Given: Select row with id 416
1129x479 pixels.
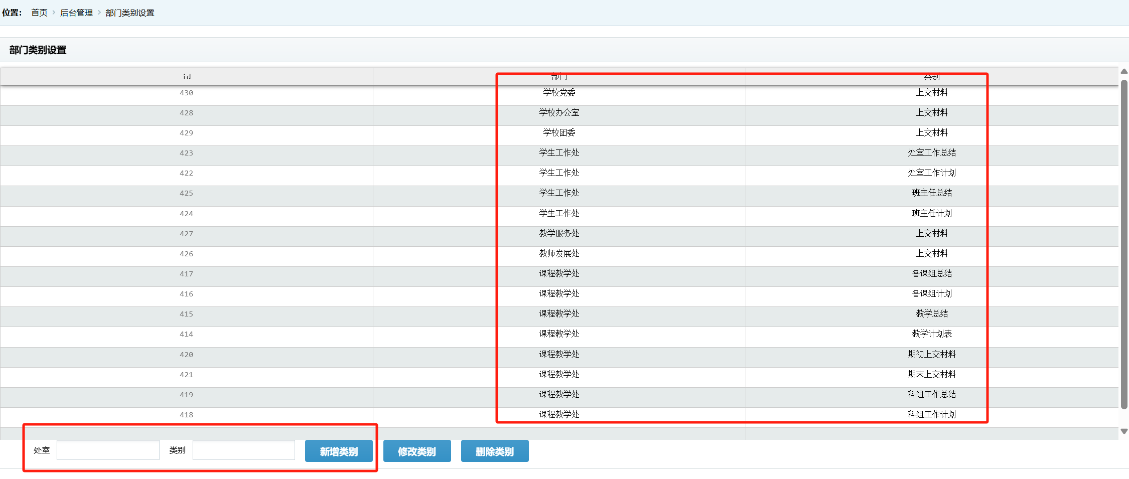Looking at the screenshot, I should pyautogui.click(x=559, y=296).
